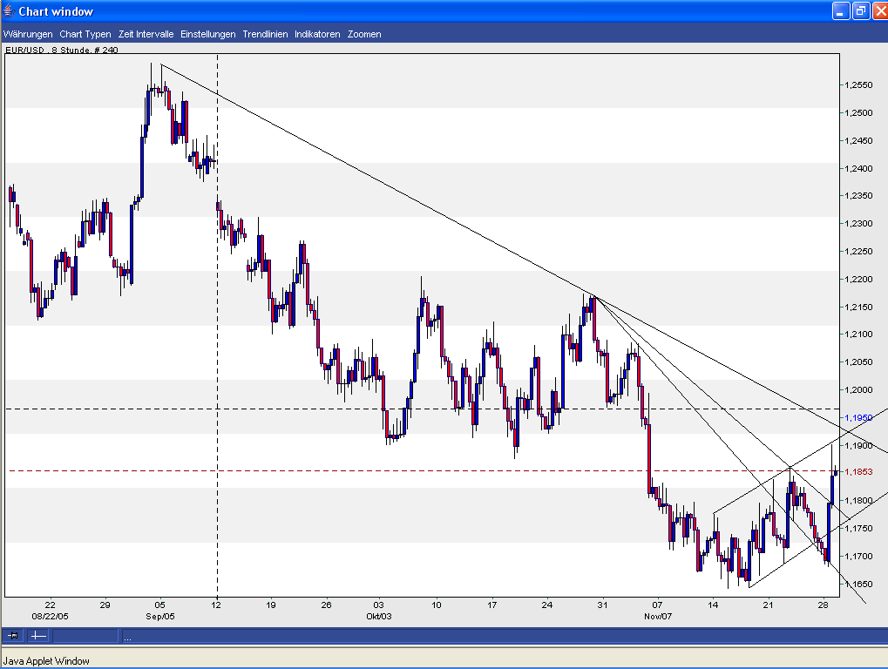Screen dimensions: 888x669
Task: Open the Einstellungen menu
Action: (x=207, y=34)
